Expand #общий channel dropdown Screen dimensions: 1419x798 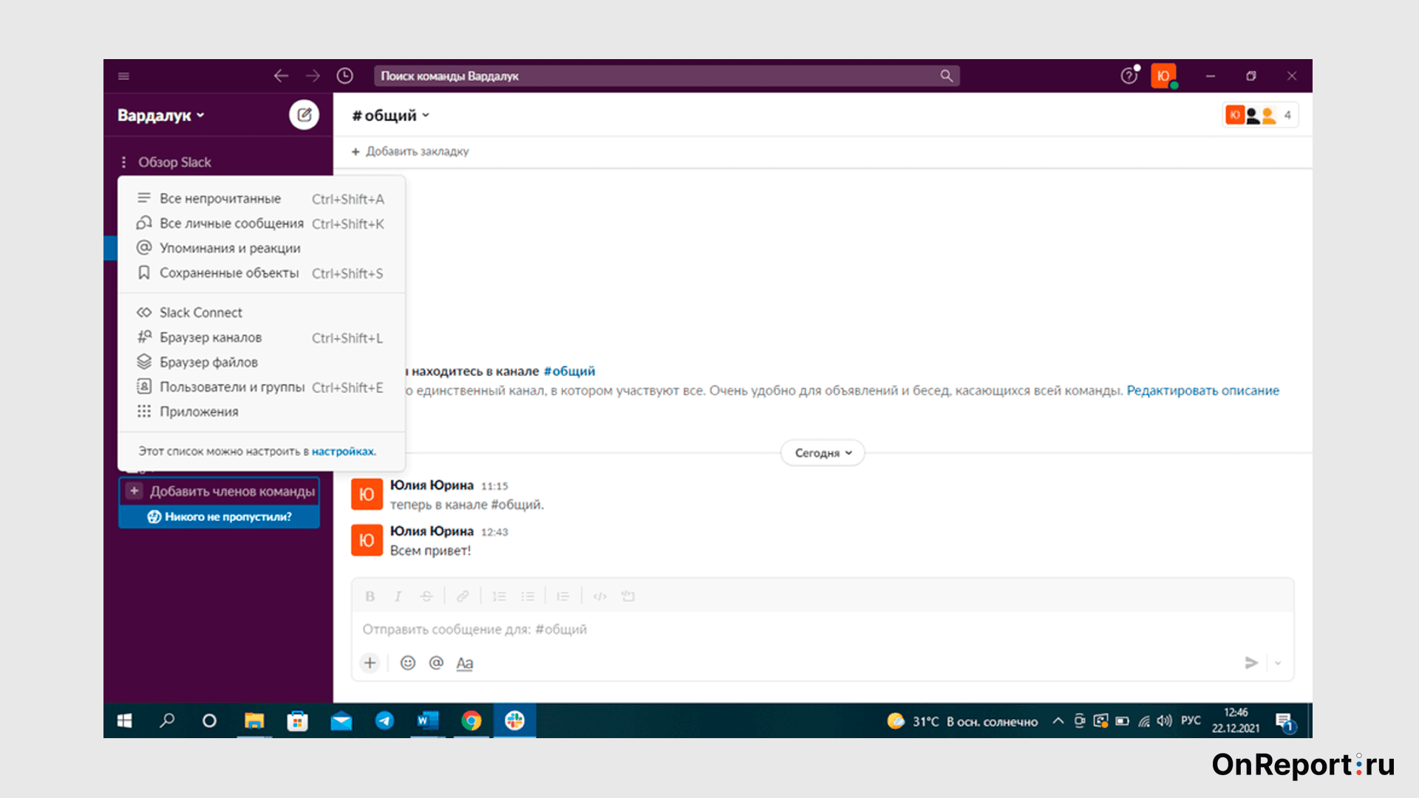(x=391, y=115)
